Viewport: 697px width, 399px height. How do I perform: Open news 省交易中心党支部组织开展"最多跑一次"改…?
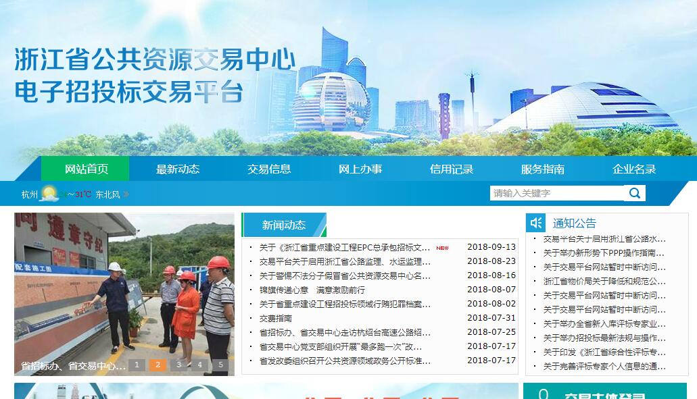341,347
